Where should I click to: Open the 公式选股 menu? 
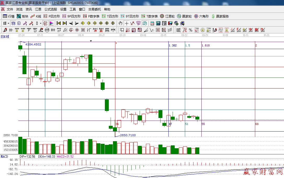[50, 9]
